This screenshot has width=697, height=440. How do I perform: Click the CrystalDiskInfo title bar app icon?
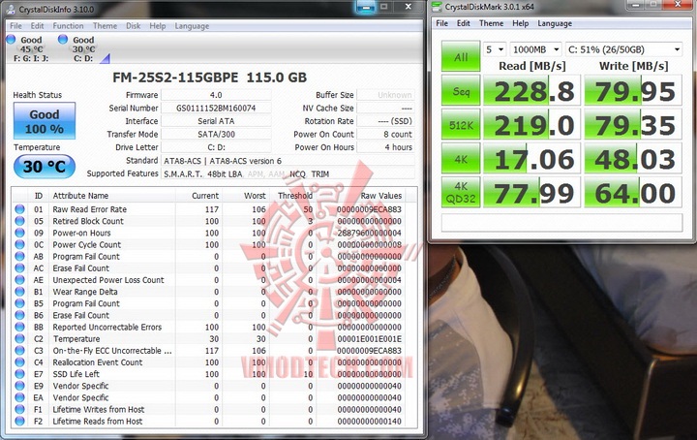point(11,9)
